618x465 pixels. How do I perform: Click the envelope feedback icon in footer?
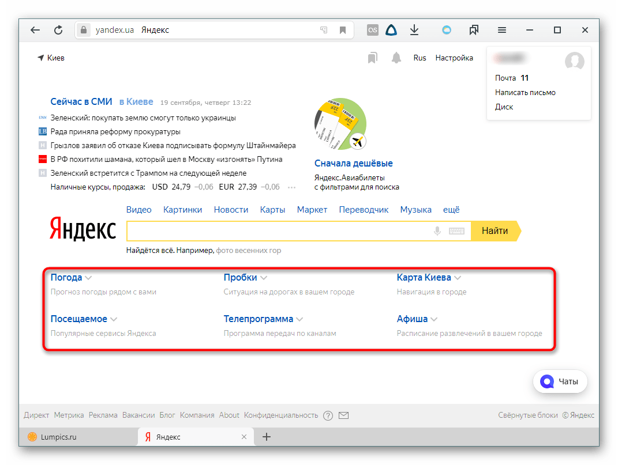(344, 415)
